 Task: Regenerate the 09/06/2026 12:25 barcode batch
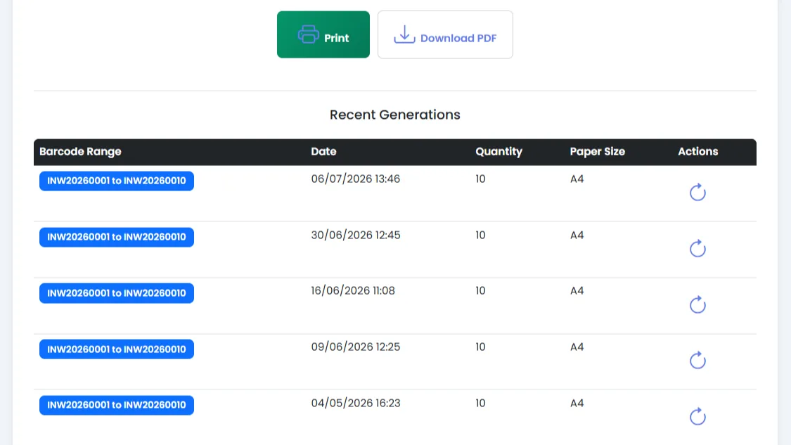tap(697, 360)
